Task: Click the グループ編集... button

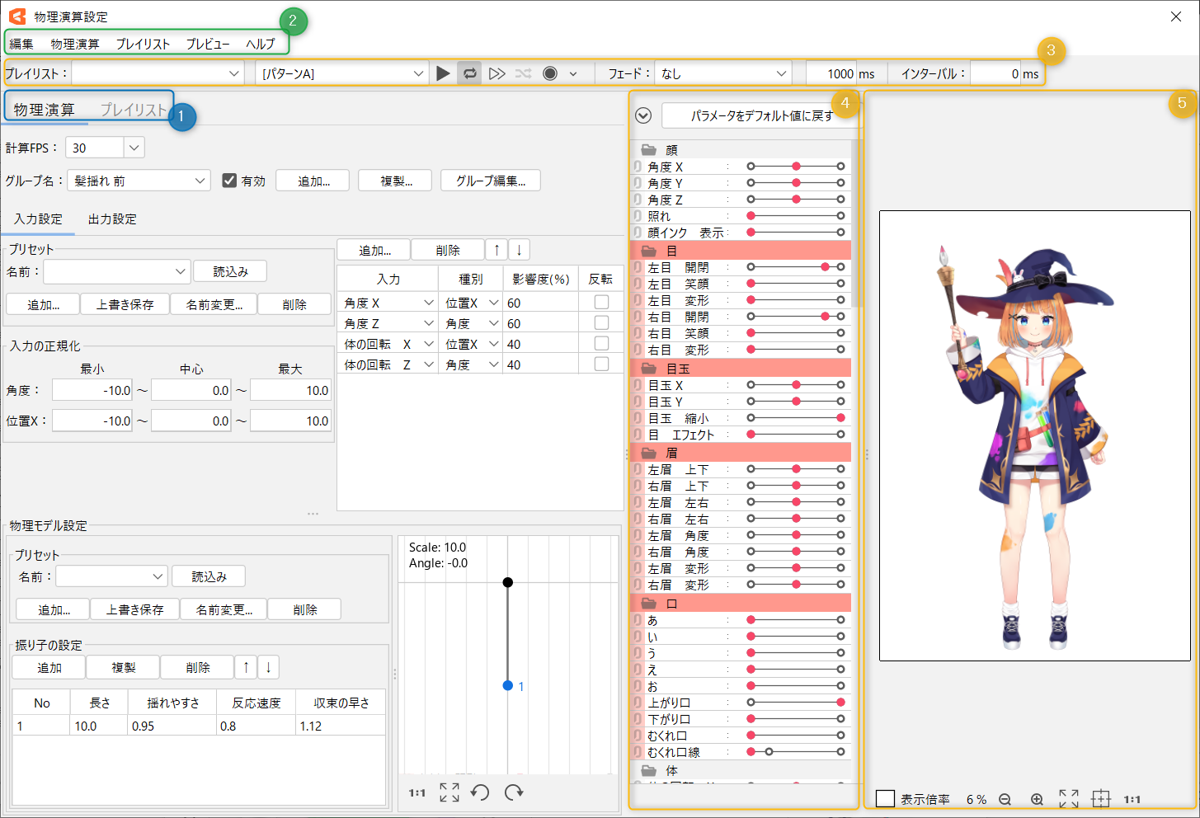Action: (490, 181)
